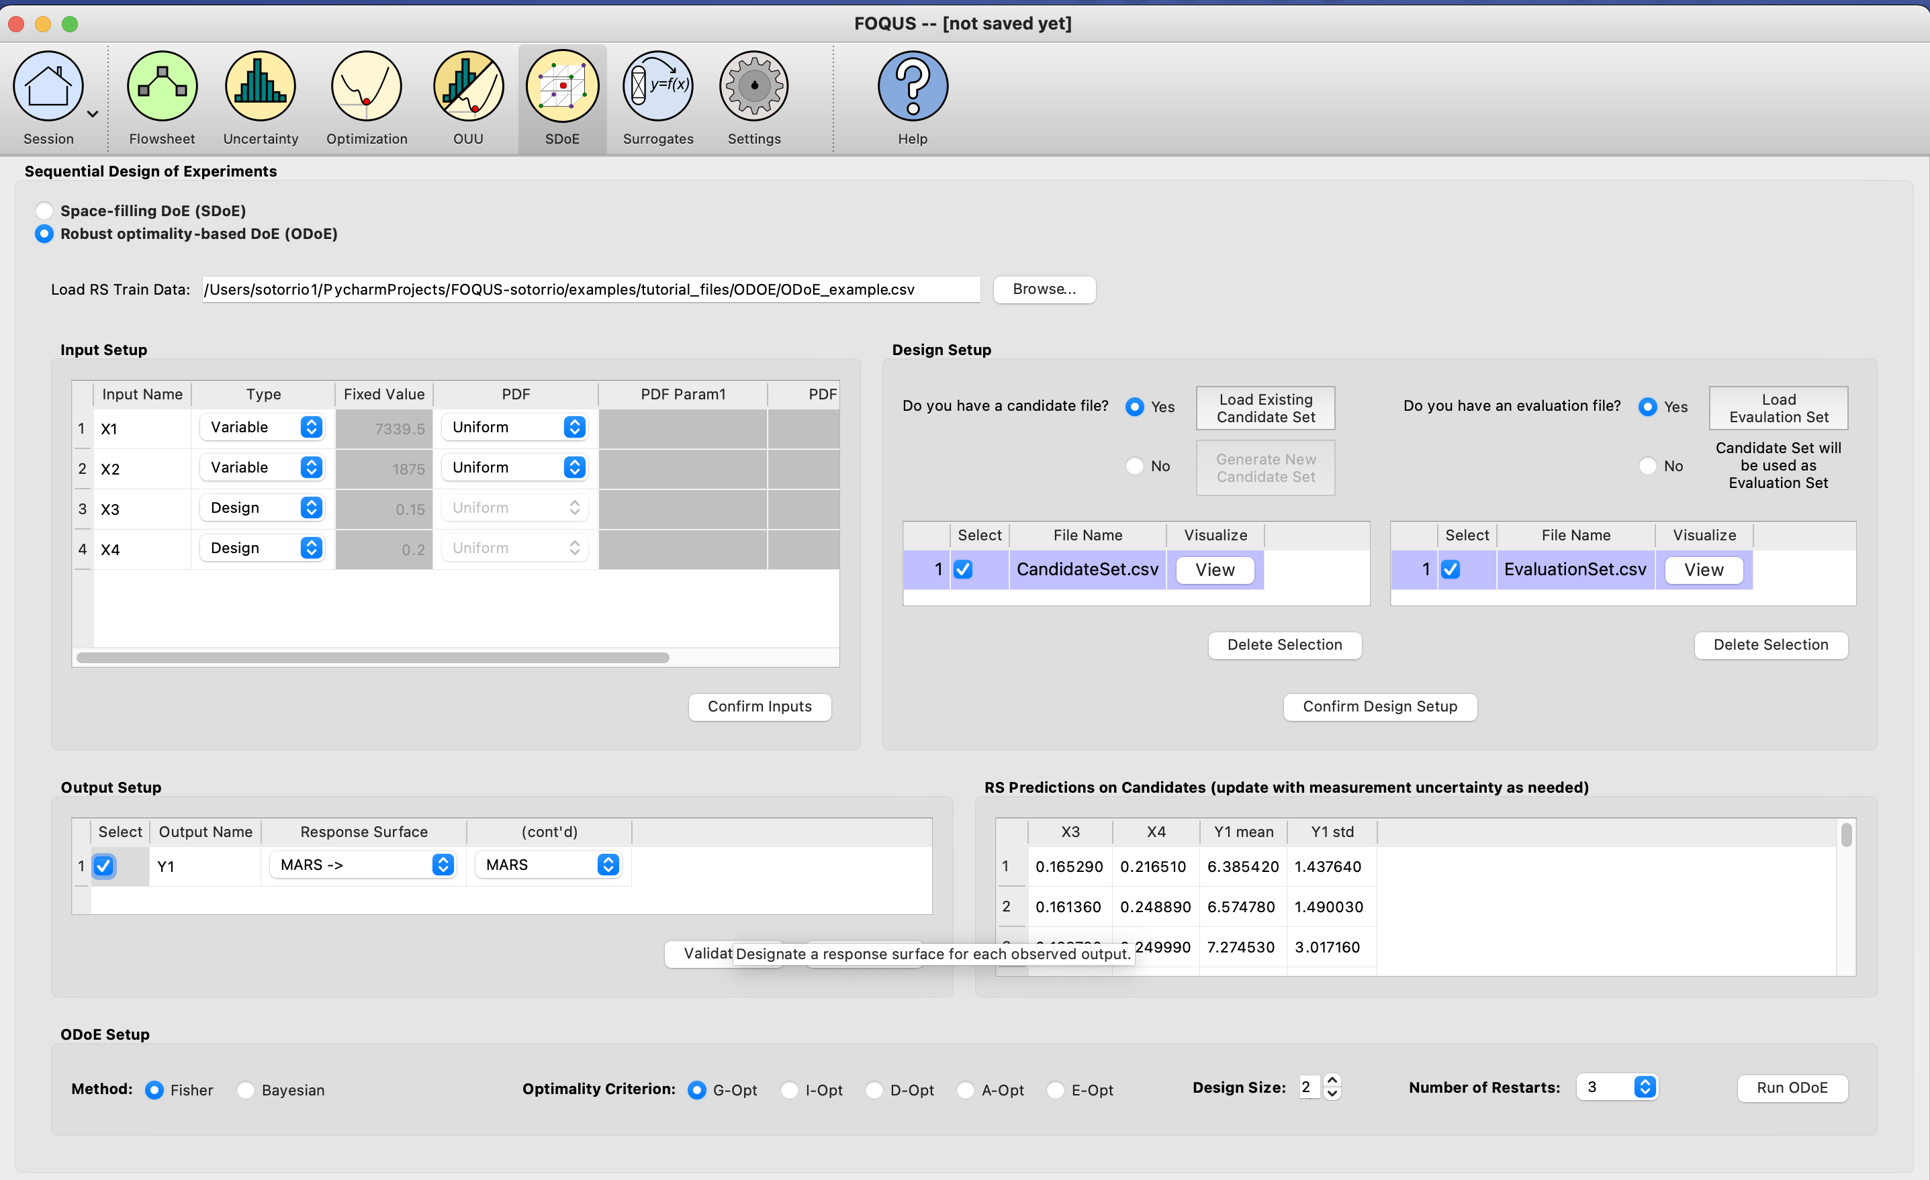
Task: Click Load Evaluation Set button
Action: coord(1778,408)
